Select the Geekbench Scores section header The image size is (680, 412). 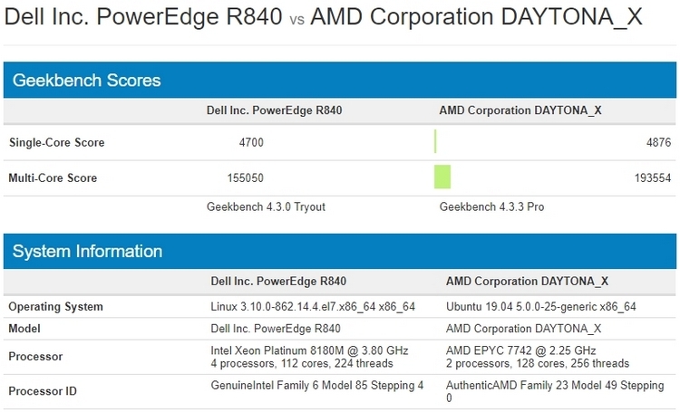click(87, 81)
